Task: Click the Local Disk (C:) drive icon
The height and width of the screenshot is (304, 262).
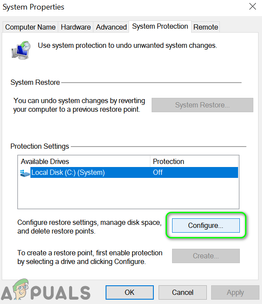Action: point(25,173)
